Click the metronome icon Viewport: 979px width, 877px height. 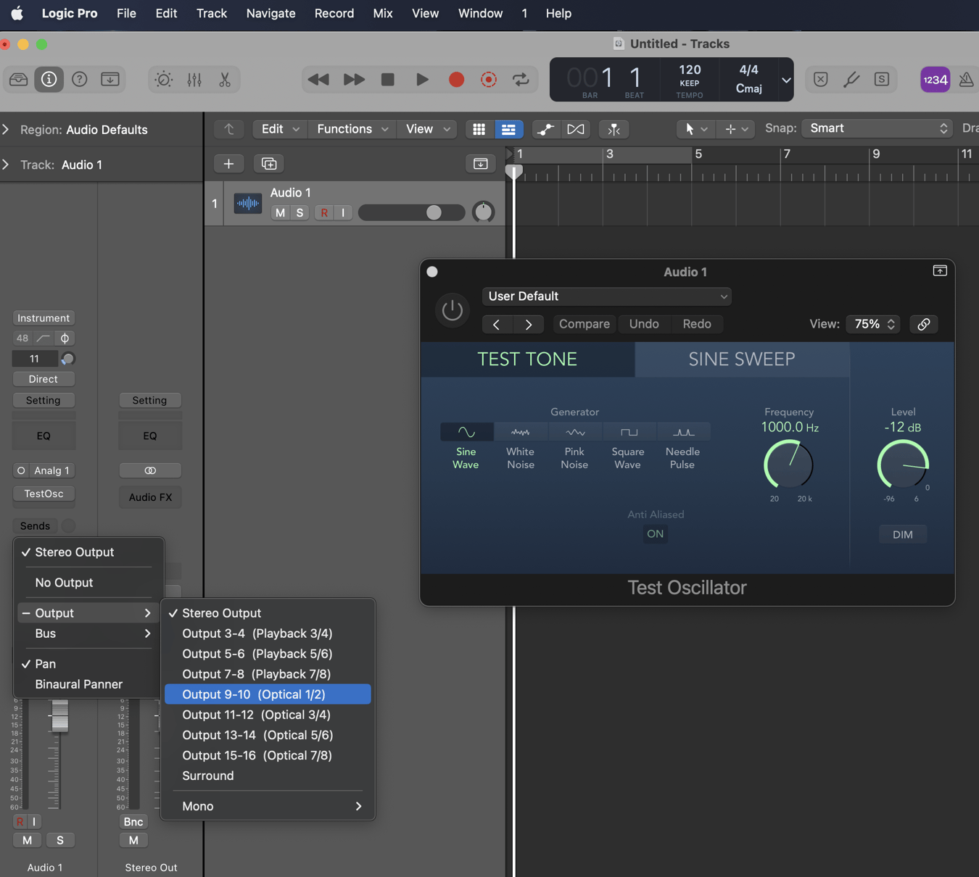[966, 80]
